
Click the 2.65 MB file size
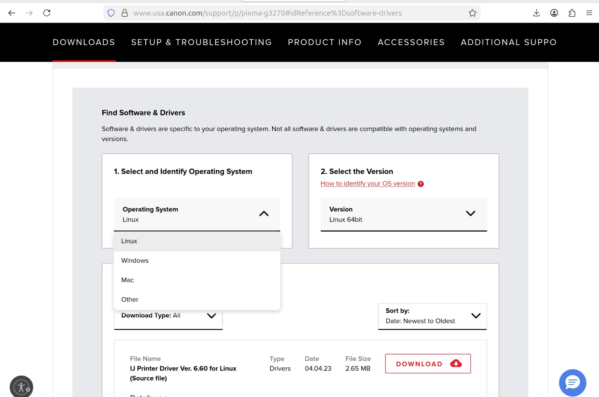358,369
